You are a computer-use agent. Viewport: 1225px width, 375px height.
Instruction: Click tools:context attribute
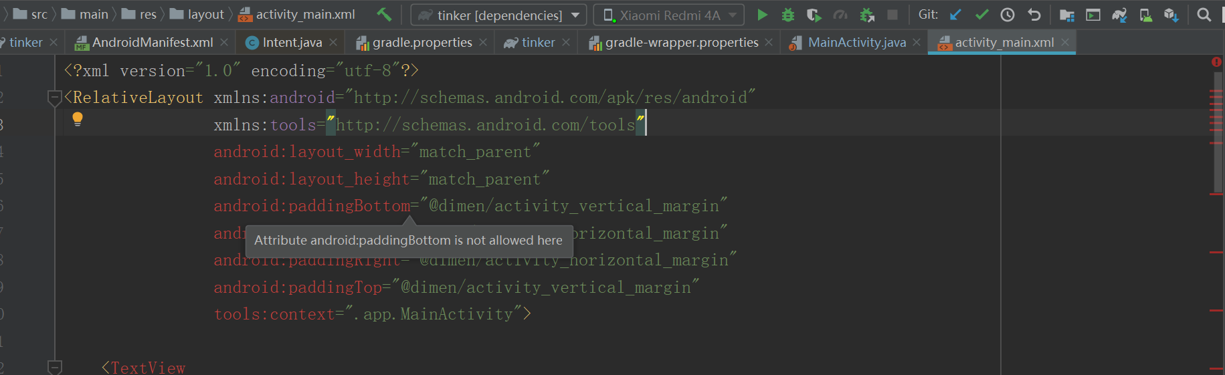coord(274,314)
